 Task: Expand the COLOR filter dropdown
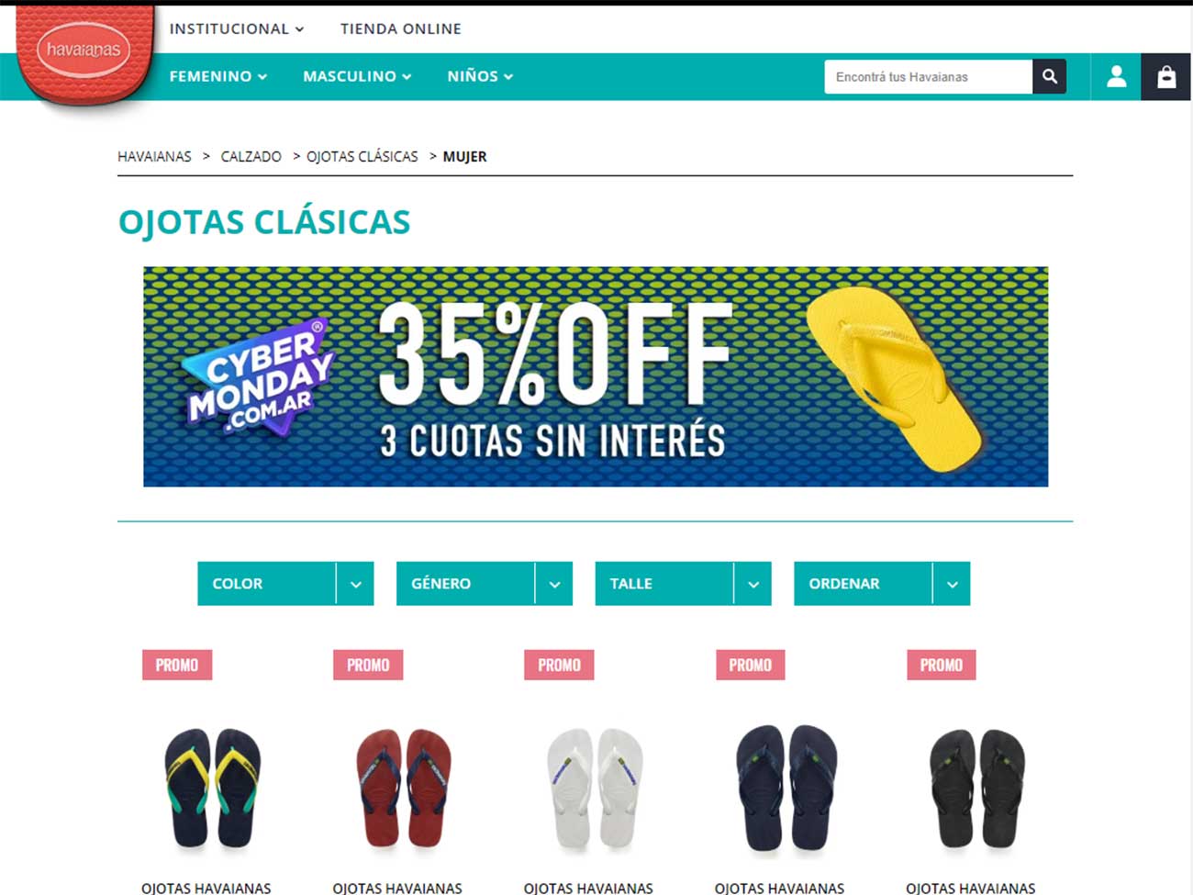285,584
